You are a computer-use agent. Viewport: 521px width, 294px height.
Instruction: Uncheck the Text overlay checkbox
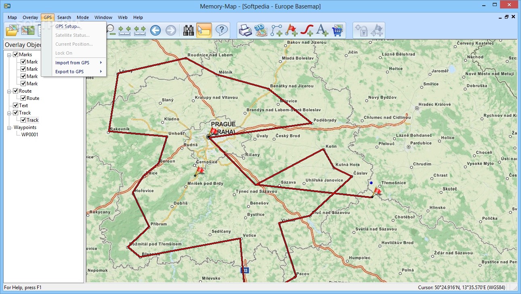point(15,106)
